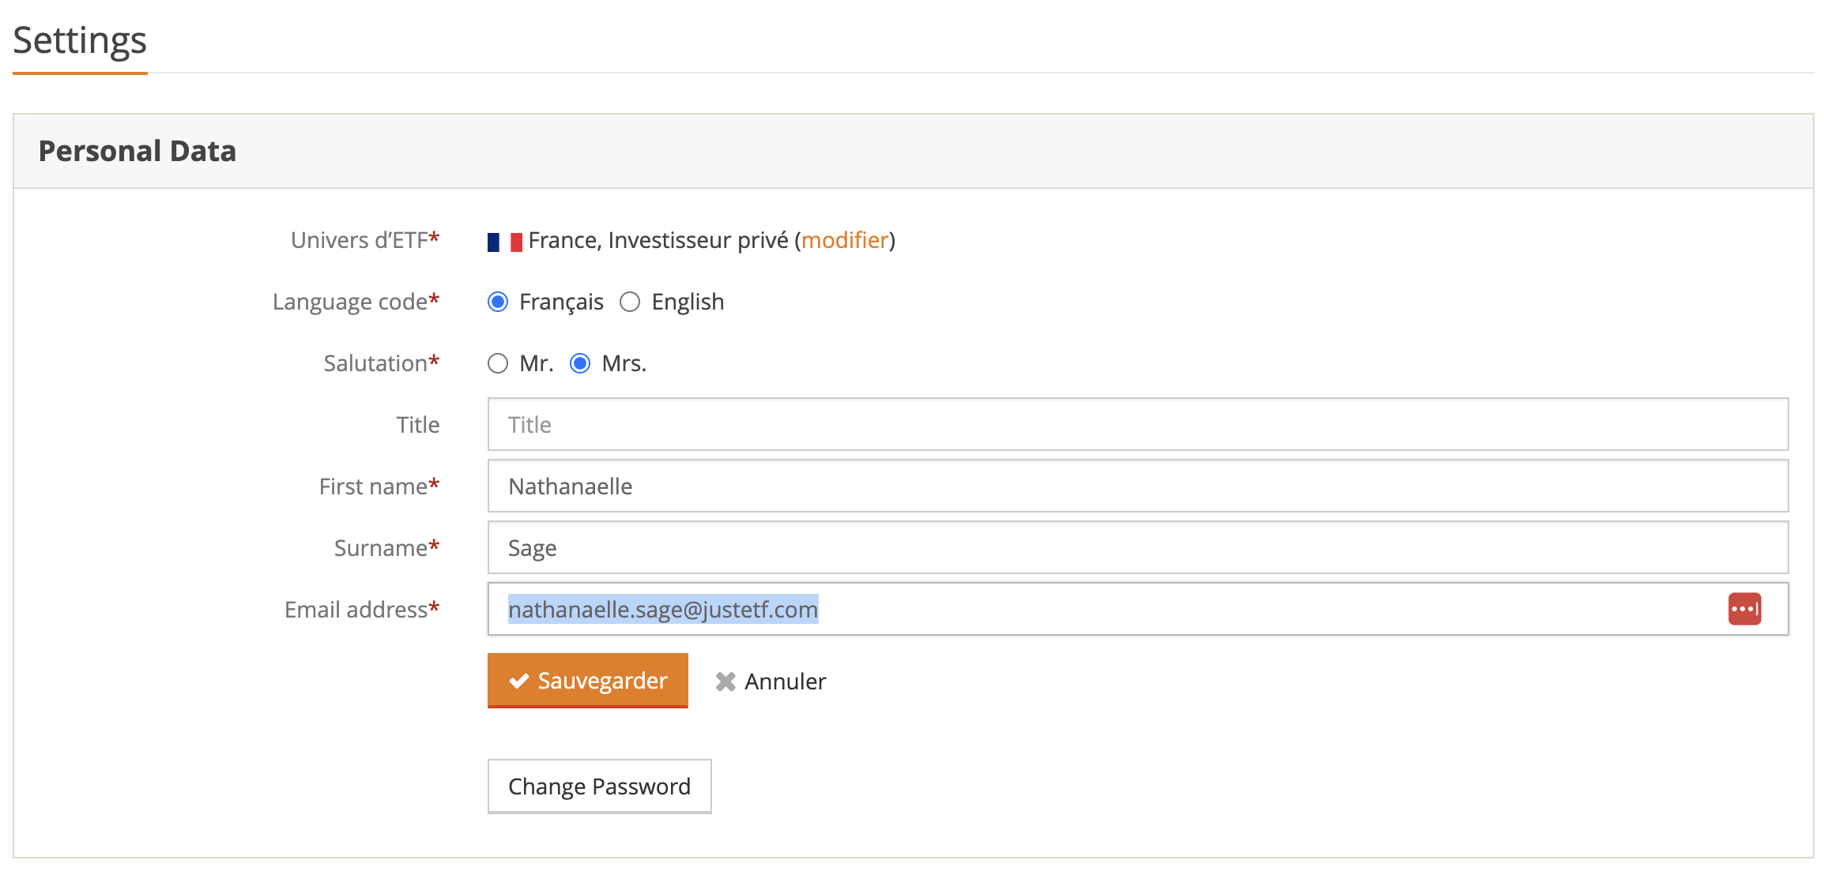Select Mr. as salutation

[498, 363]
